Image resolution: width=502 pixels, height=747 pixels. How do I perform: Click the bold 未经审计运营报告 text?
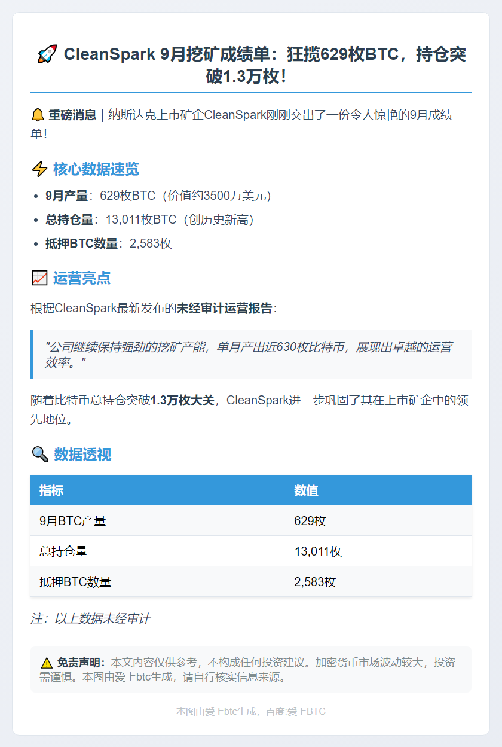[224, 309]
